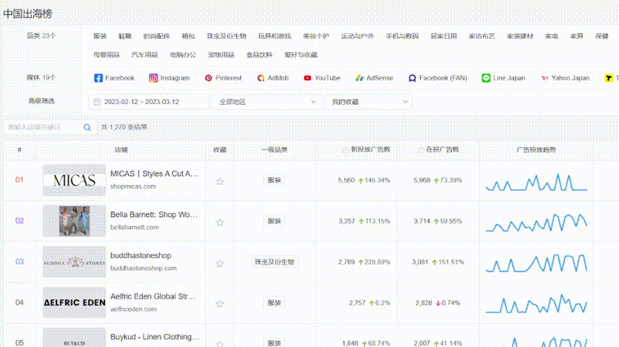Click the MICAS logo thumbnail
The height and width of the screenshot is (347, 619).
[74, 180]
